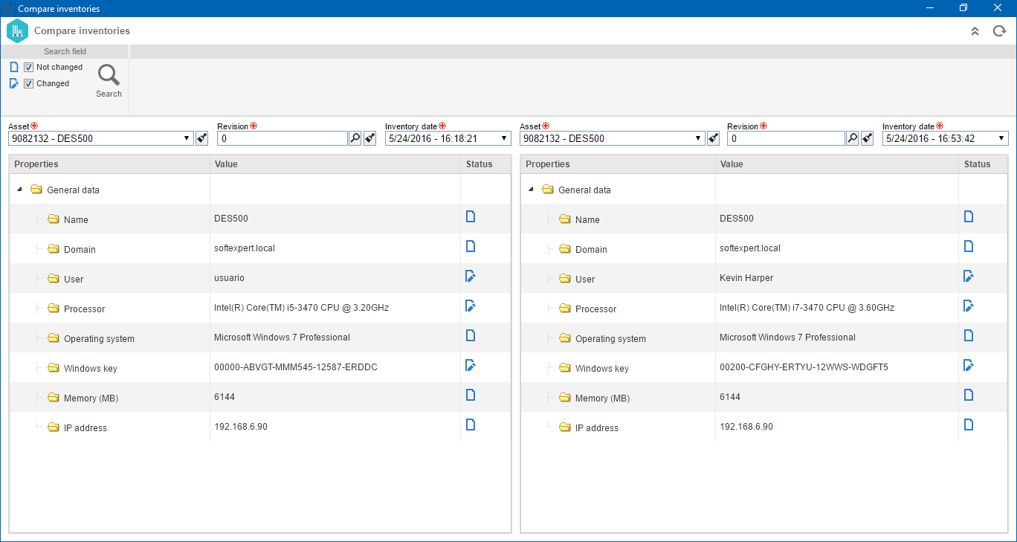Select left "softexpert.local" value

point(245,248)
